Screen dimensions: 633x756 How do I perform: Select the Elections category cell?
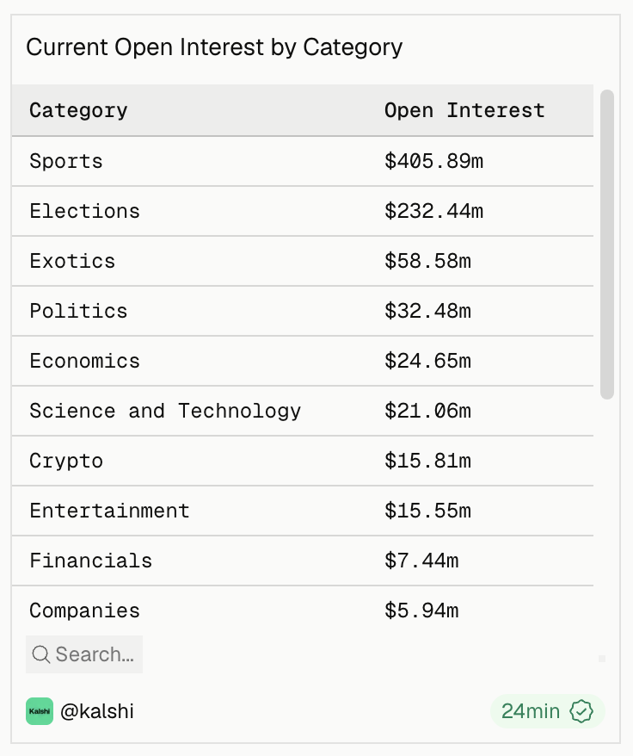[x=85, y=211]
